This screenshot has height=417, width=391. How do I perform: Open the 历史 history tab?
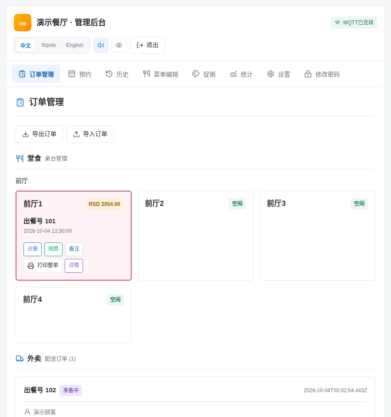pyautogui.click(x=117, y=74)
